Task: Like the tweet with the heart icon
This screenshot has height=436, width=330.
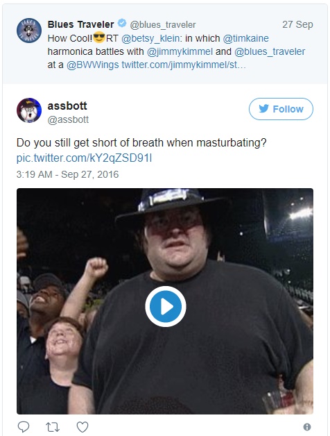Action: coord(82,427)
